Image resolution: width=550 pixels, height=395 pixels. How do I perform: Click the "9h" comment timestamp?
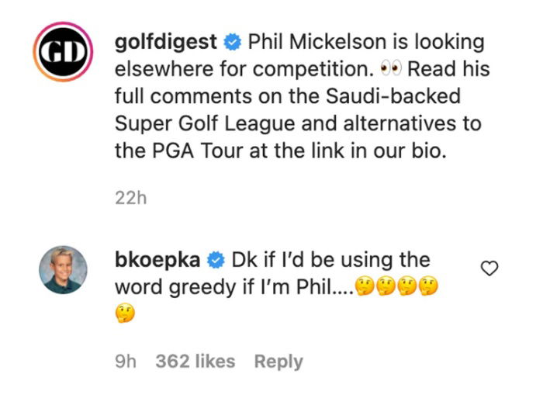coord(125,361)
